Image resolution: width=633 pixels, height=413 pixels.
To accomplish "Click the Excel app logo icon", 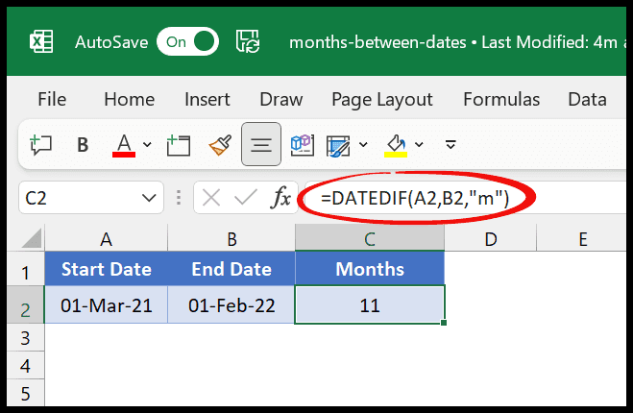I will click(41, 41).
